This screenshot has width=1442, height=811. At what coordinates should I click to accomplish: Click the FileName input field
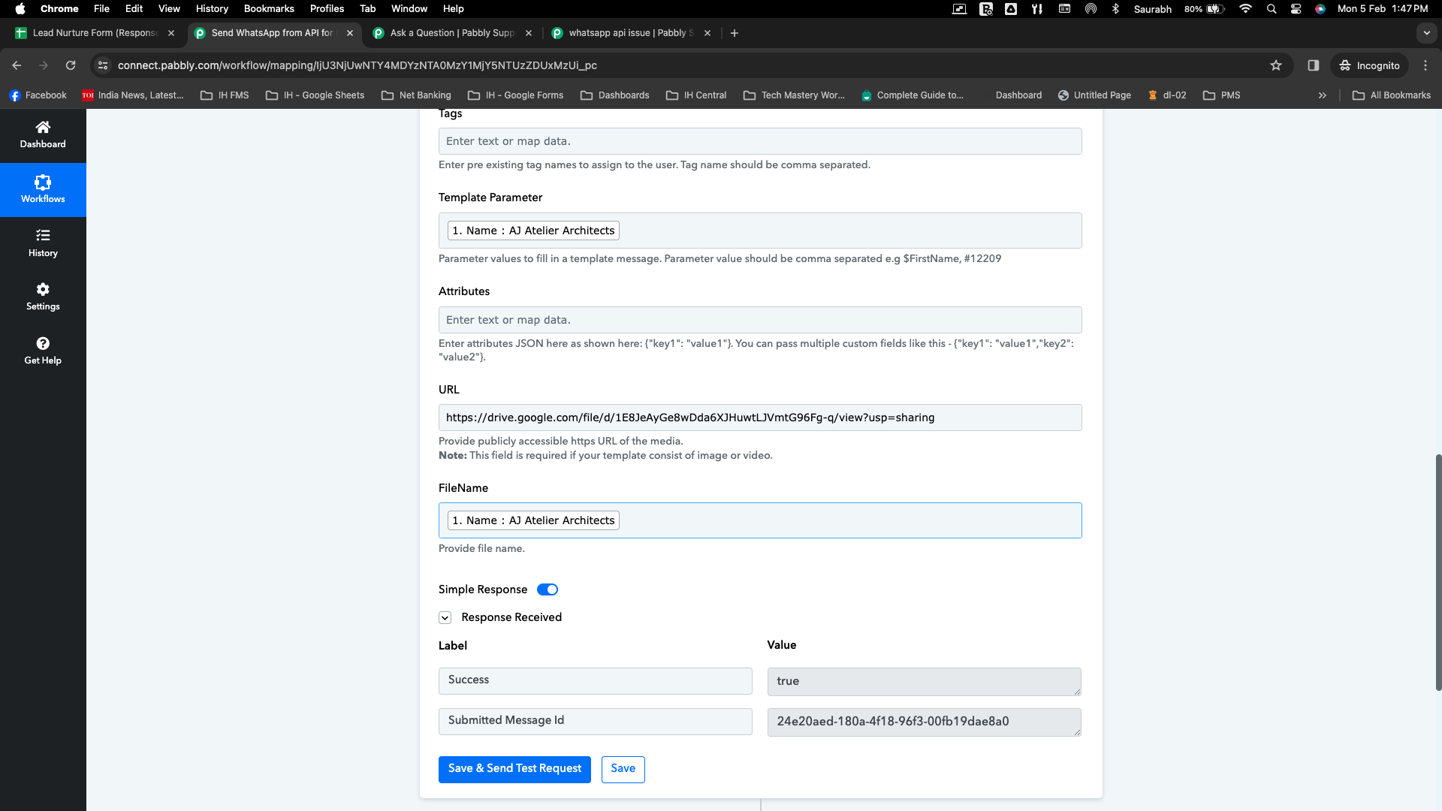coord(760,520)
